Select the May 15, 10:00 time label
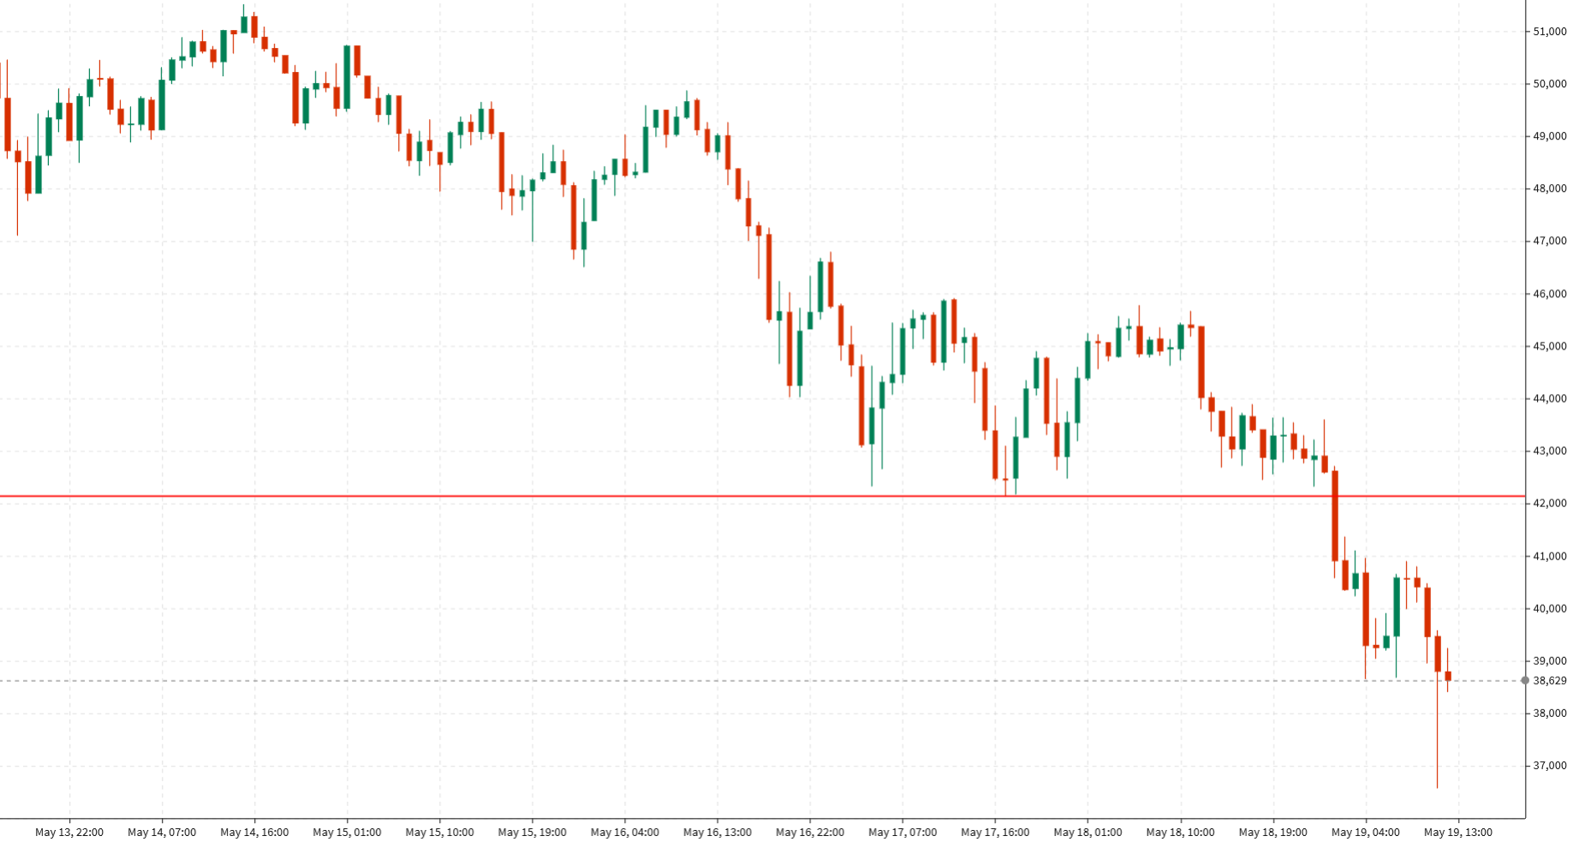This screenshot has width=1573, height=842. 439,833
